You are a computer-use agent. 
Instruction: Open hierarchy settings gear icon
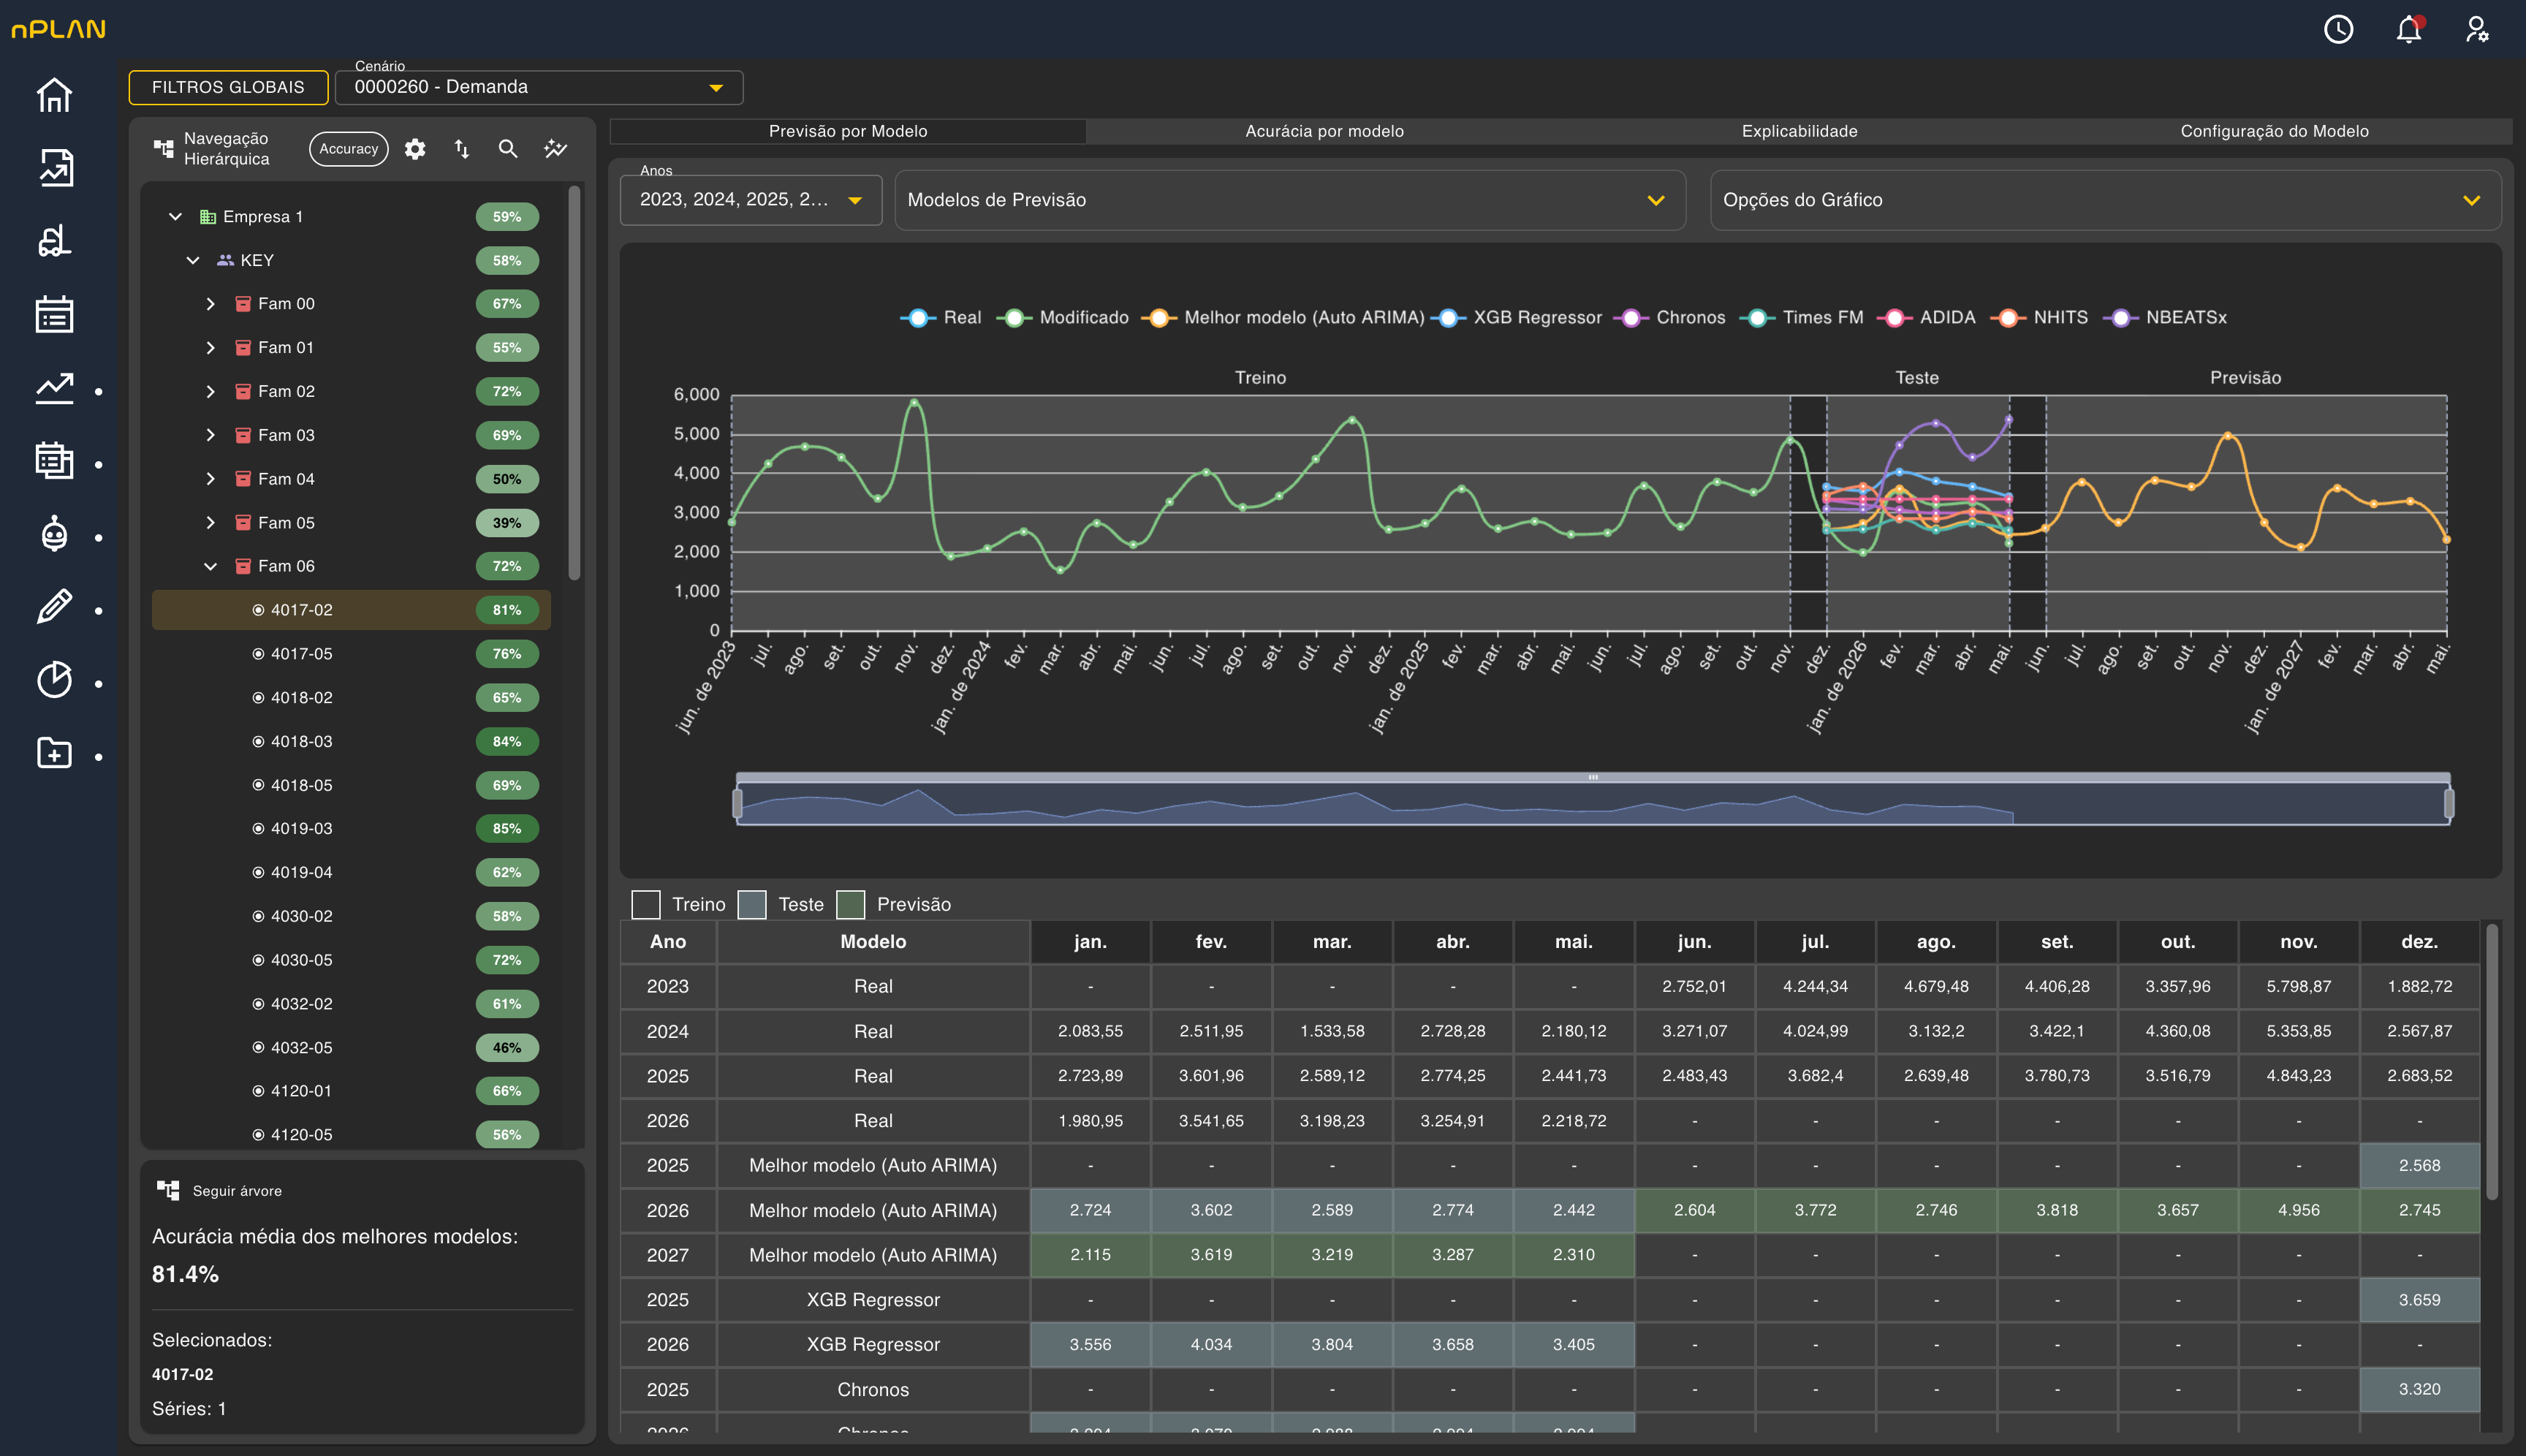click(x=415, y=149)
